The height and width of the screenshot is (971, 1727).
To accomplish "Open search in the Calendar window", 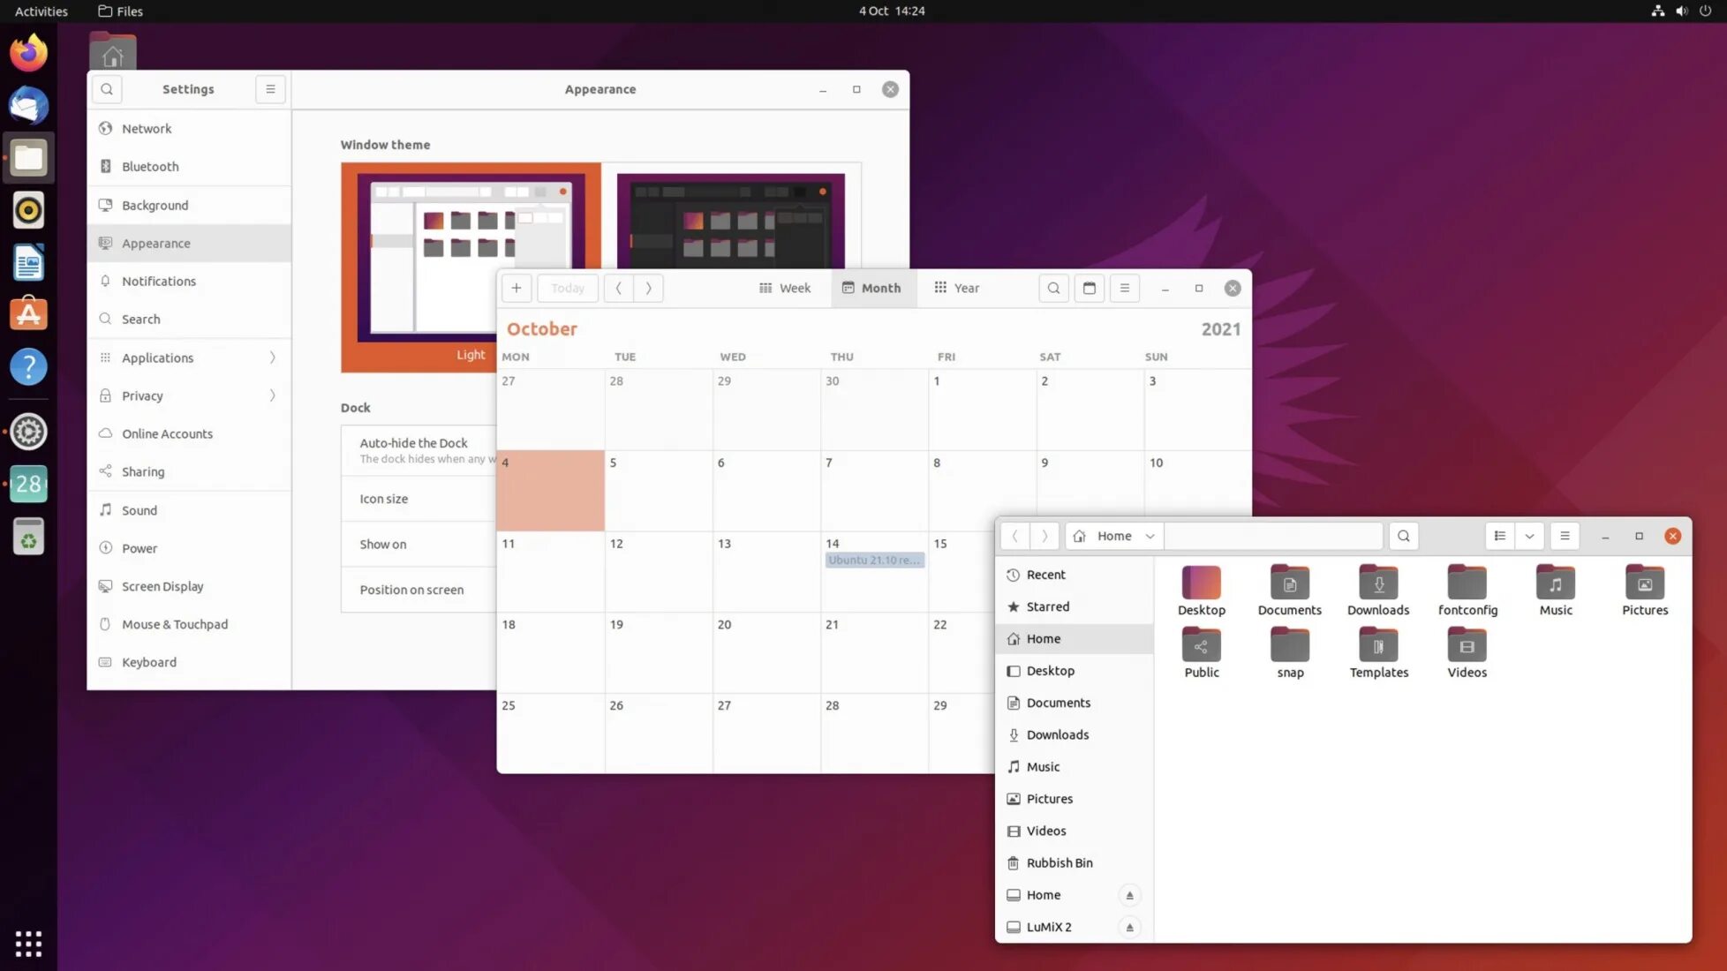I will 1053,288.
